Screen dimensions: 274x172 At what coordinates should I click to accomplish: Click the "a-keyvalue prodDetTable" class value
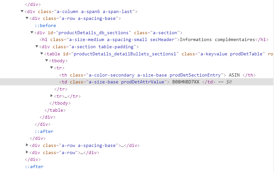[231, 54]
